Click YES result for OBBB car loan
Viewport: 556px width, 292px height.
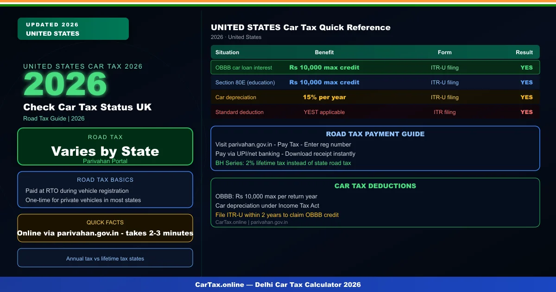(x=526, y=67)
